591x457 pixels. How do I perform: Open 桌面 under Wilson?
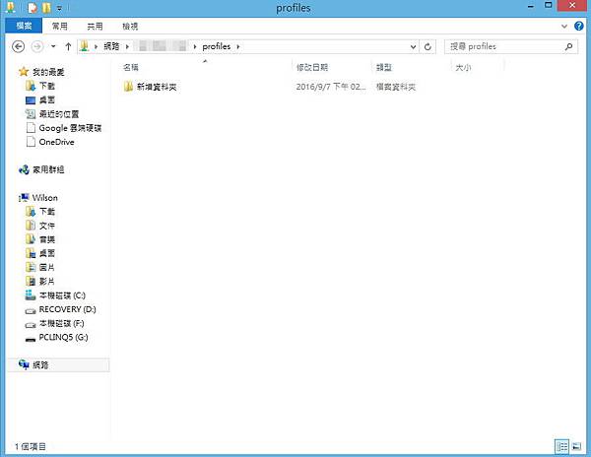(47, 253)
